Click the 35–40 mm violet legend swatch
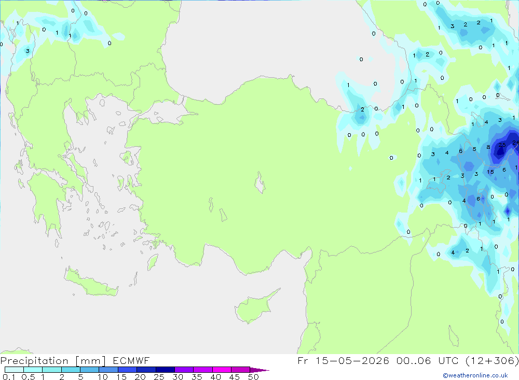This screenshot has width=519, height=380. [x=203, y=370]
